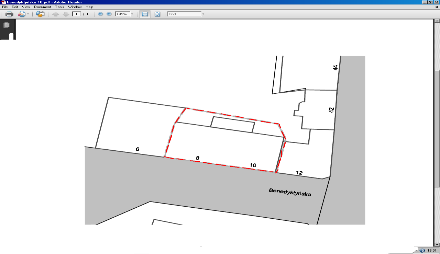The height and width of the screenshot is (254, 440).
Task: Open the Help menu
Action: point(89,7)
